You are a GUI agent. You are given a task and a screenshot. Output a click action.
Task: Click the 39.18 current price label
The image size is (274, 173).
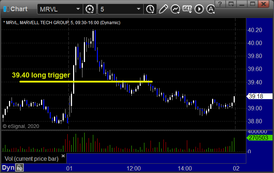260,96
